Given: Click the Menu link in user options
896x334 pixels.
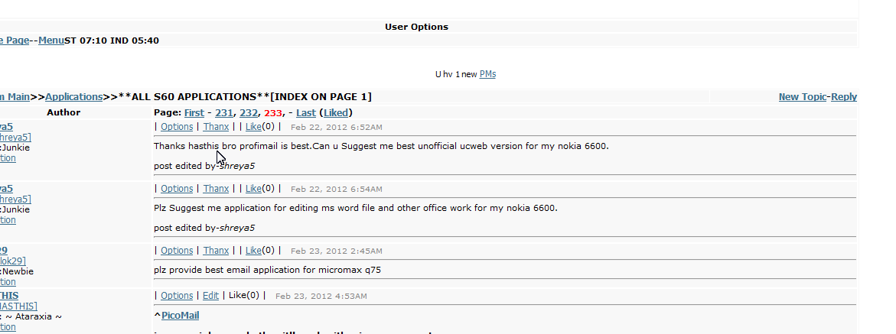Looking at the screenshot, I should coord(51,40).
